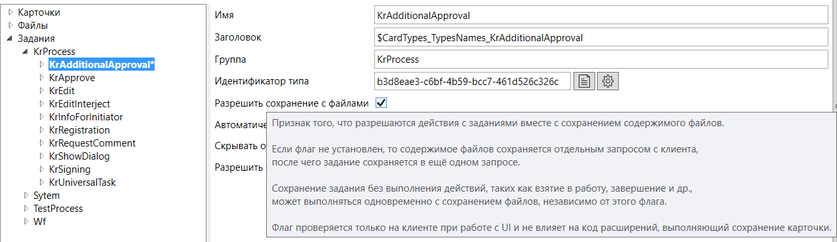Click the gear icon beside type identifier
Screen dimensions: 837x242
608,81
